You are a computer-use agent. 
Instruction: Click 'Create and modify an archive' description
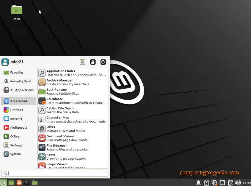click(68, 84)
